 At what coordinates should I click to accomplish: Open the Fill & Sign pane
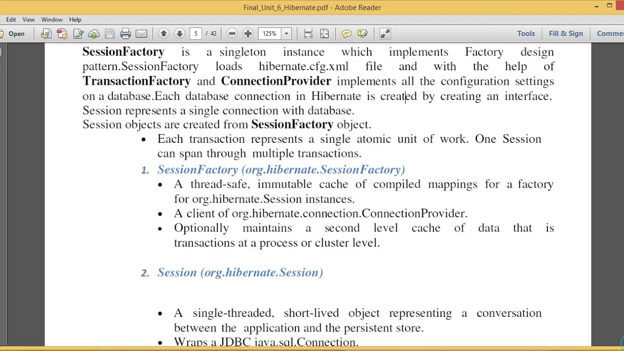[x=566, y=34]
